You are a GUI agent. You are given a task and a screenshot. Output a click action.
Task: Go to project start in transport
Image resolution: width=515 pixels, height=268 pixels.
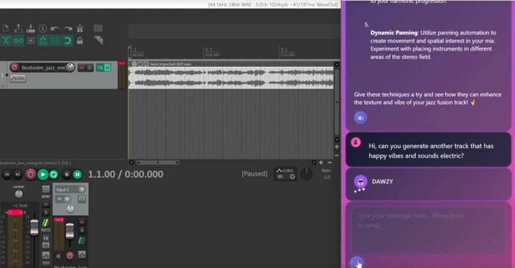tap(6, 174)
